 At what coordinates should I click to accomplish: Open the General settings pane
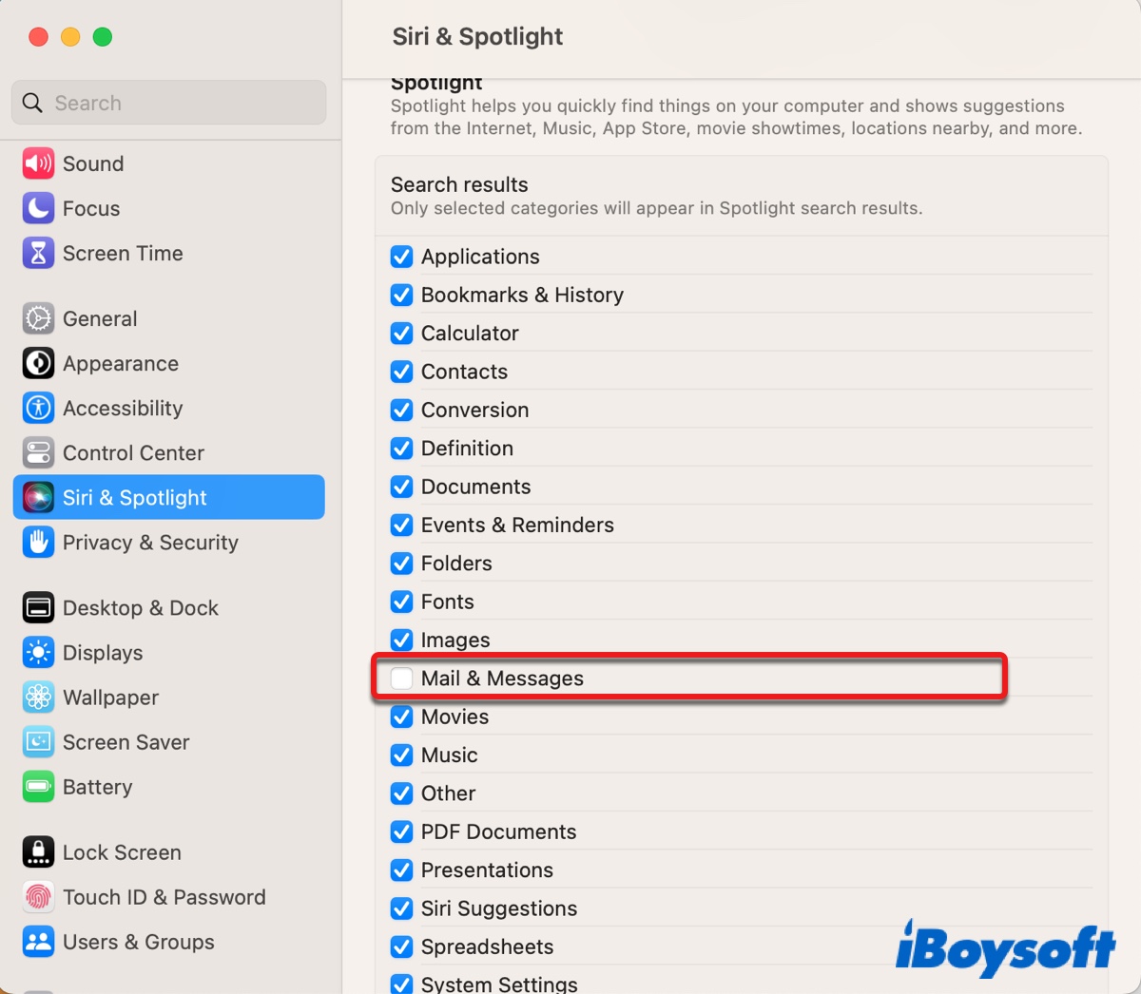click(x=100, y=318)
